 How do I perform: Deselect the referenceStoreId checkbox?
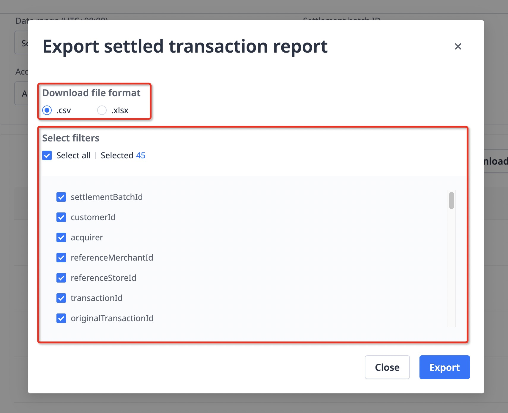(x=61, y=278)
